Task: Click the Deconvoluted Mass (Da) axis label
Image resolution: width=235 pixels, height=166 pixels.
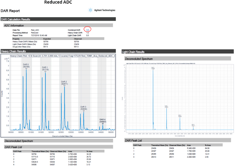Action: [x=63, y=136]
